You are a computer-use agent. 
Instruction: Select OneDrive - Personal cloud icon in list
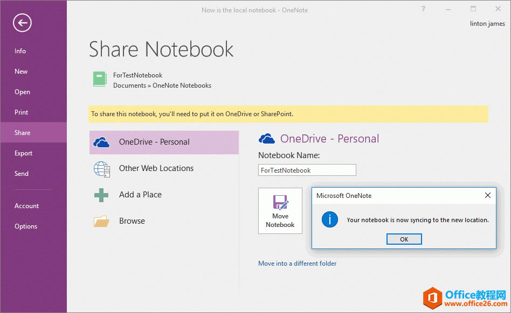101,142
